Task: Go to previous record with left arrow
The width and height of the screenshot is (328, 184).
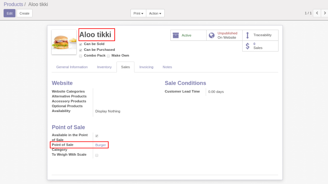Action: pos(317,13)
